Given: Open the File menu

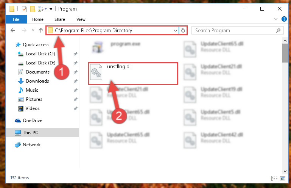Looking at the screenshot, I should pos(16,19).
